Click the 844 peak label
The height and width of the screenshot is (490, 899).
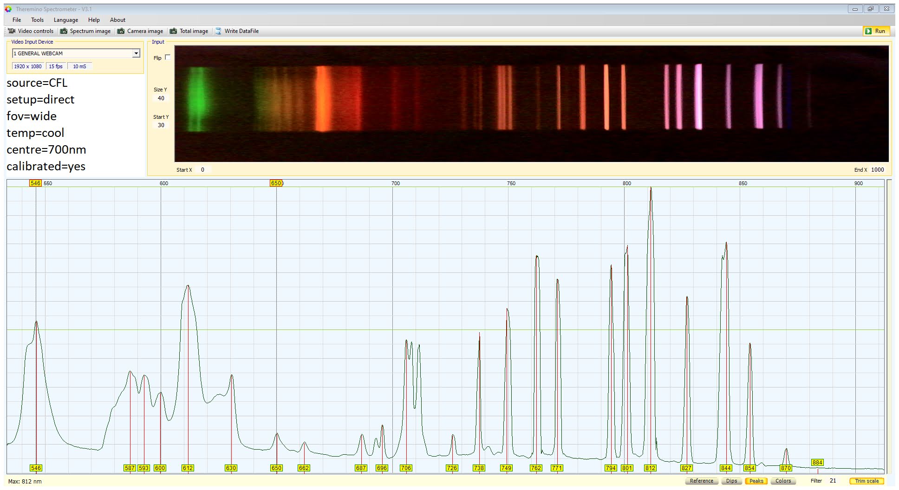click(x=726, y=468)
